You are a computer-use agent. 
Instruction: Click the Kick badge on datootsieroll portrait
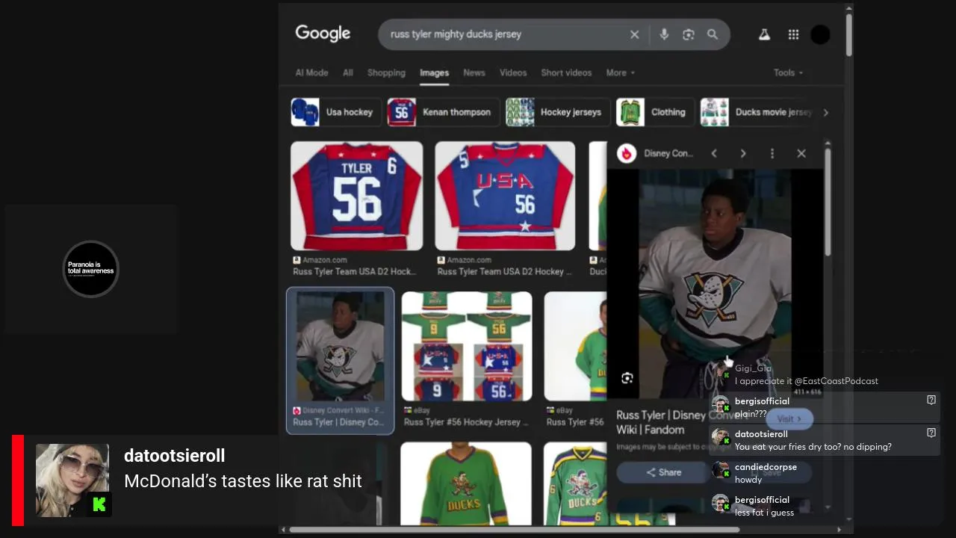click(99, 504)
